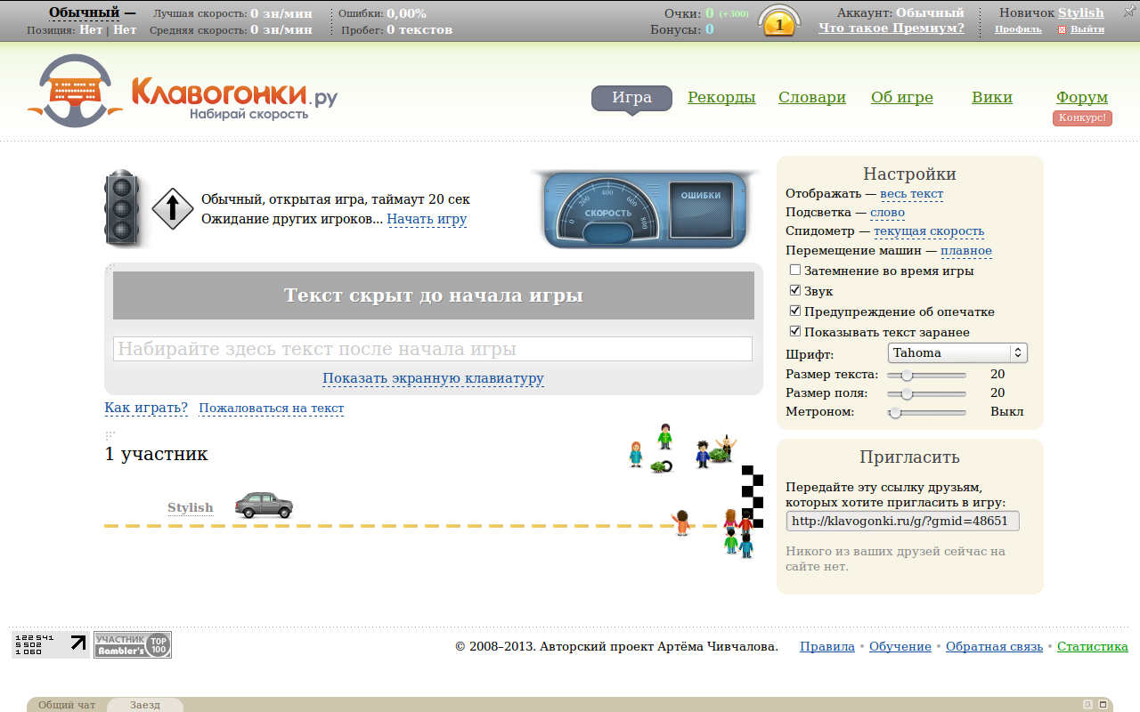
Task: Click the Метроном slider
Action: pyautogui.click(x=927, y=412)
